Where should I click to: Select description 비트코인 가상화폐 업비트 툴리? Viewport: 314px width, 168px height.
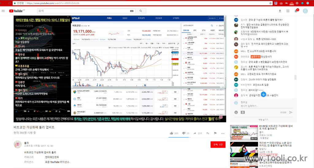40,152
